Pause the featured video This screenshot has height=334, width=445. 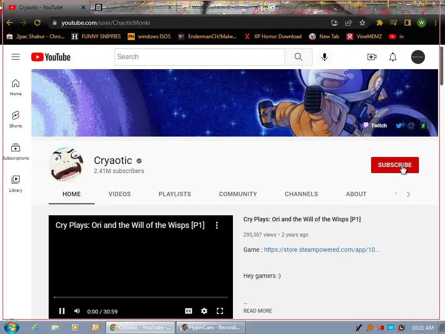[x=62, y=311]
